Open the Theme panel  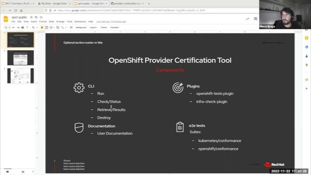click(x=104, y=27)
